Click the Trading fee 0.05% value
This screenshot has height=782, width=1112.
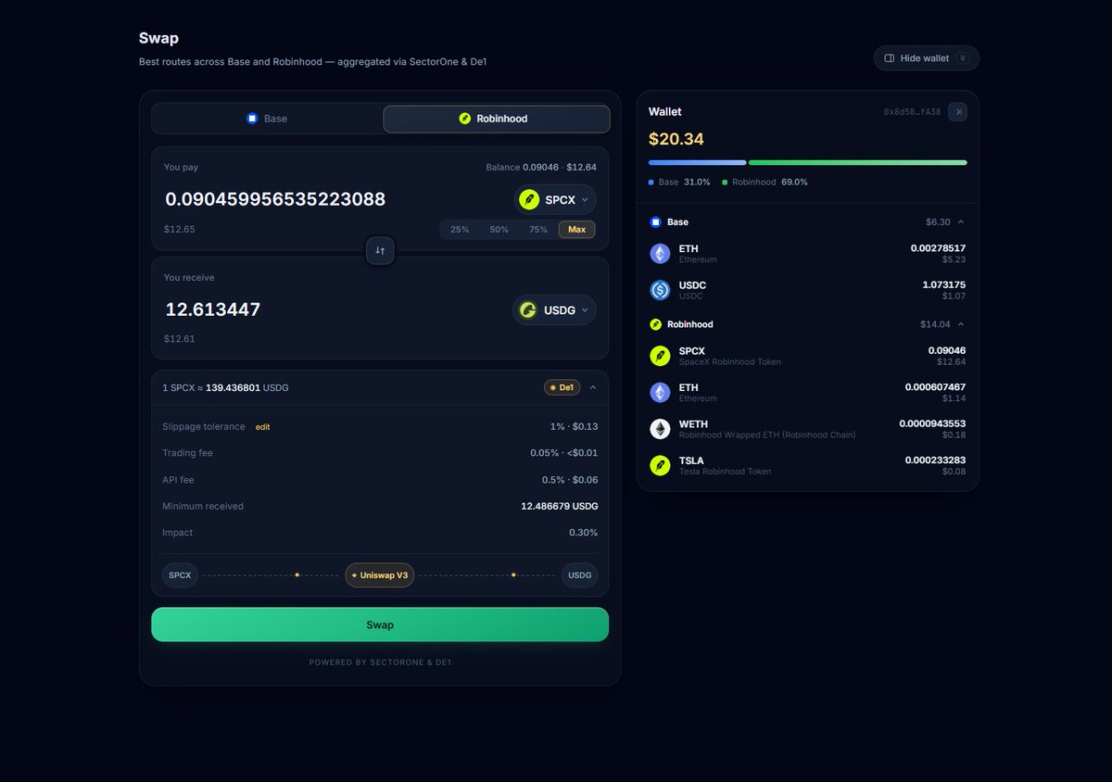[x=563, y=453]
